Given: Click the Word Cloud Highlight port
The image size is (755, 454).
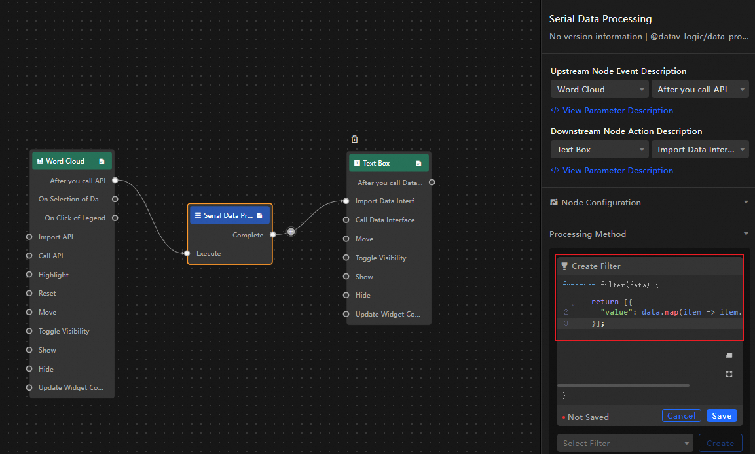Looking at the screenshot, I should tap(29, 275).
